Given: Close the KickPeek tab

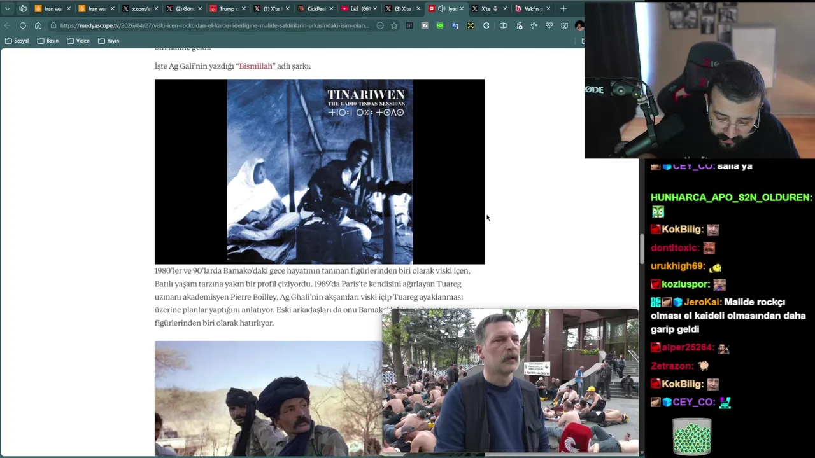Looking at the screenshot, I should pos(330,9).
